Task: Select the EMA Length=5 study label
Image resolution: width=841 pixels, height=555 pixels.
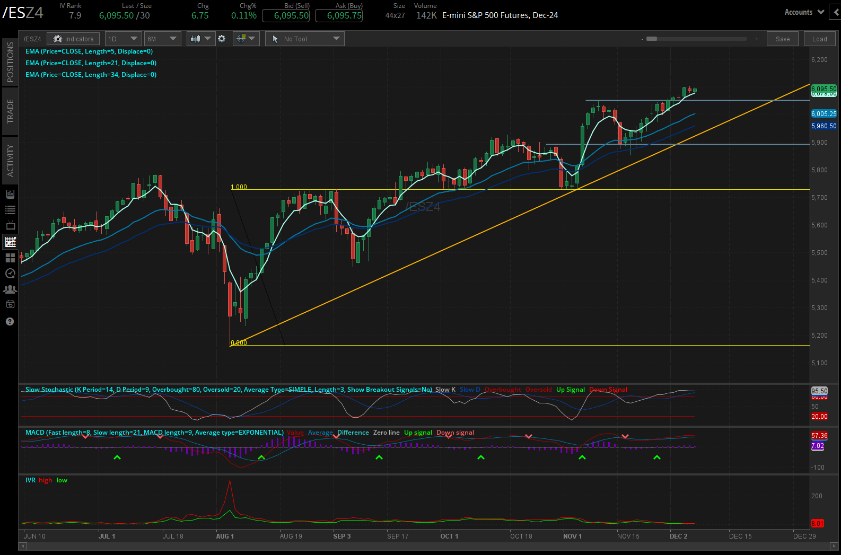Action: [x=89, y=51]
